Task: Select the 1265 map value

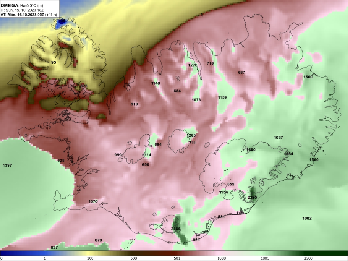Action: click(x=191, y=135)
